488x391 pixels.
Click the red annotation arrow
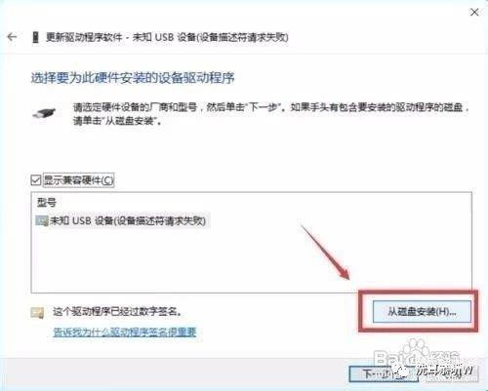325,253
